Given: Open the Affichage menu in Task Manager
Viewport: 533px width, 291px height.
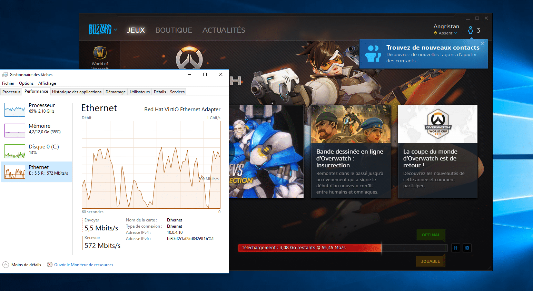Looking at the screenshot, I should click(47, 83).
